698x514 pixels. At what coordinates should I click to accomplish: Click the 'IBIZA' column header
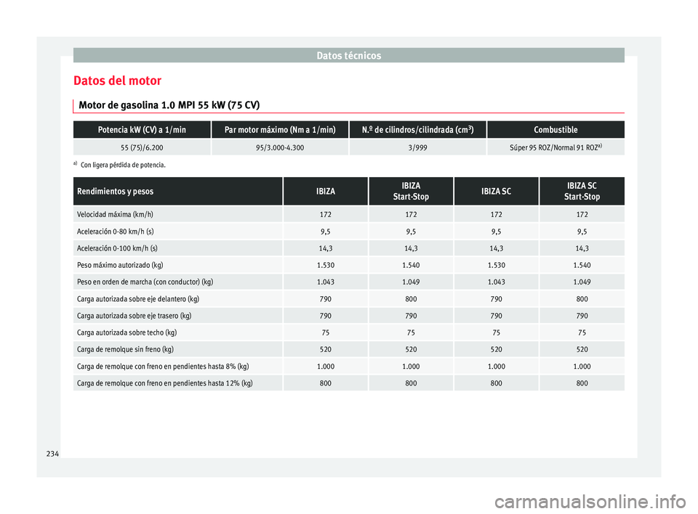coord(326,191)
